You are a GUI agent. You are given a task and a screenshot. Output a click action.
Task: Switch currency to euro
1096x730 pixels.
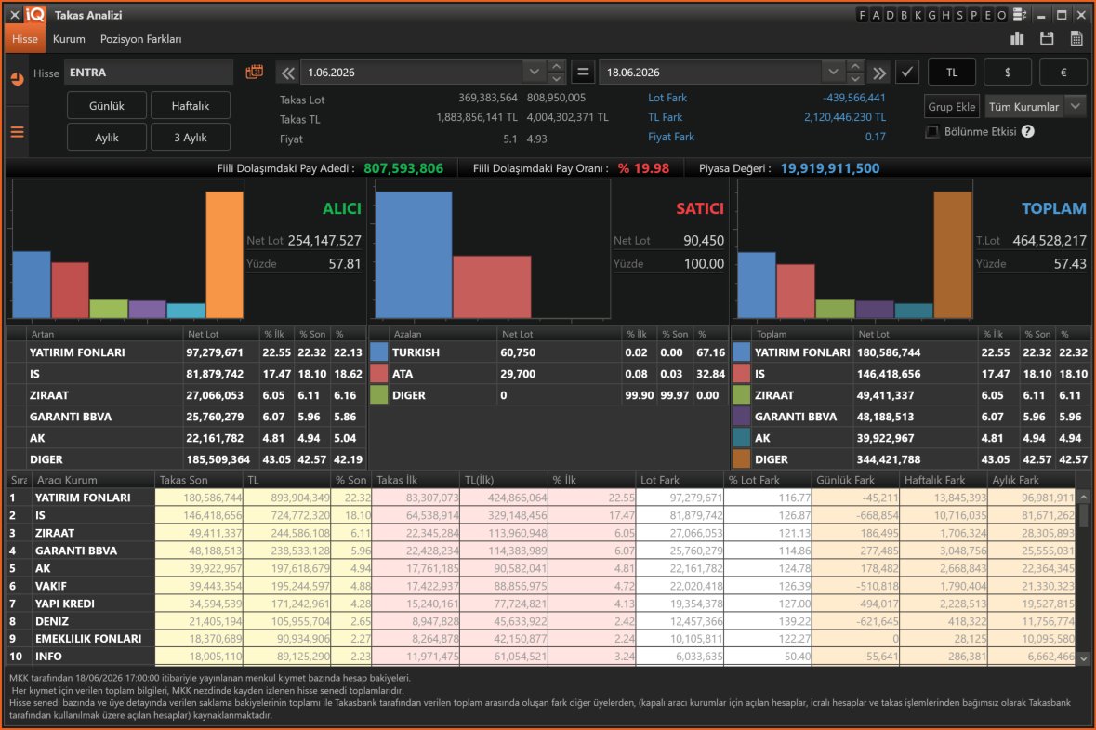pyautogui.click(x=1063, y=72)
